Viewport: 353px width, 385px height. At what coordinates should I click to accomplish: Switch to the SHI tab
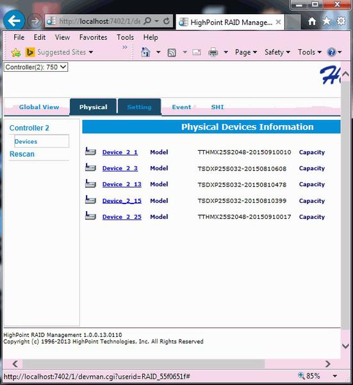click(x=217, y=107)
